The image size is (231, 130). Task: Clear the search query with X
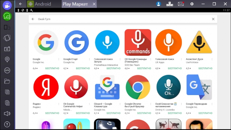pyautogui.click(x=213, y=19)
